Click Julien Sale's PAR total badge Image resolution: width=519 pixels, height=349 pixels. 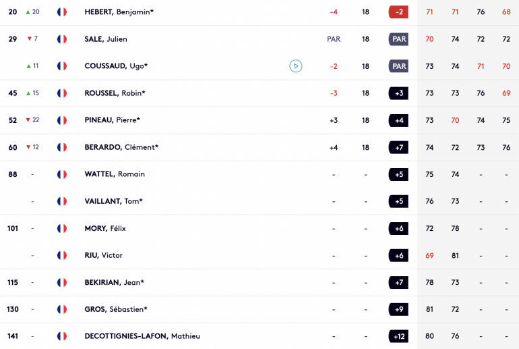(x=398, y=39)
